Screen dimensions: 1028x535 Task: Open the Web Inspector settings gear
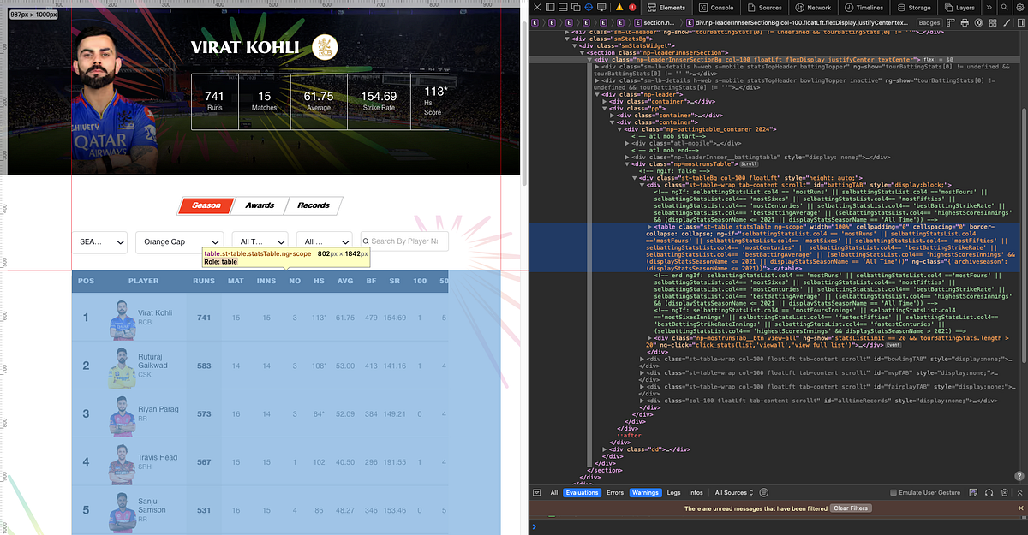(1019, 7)
